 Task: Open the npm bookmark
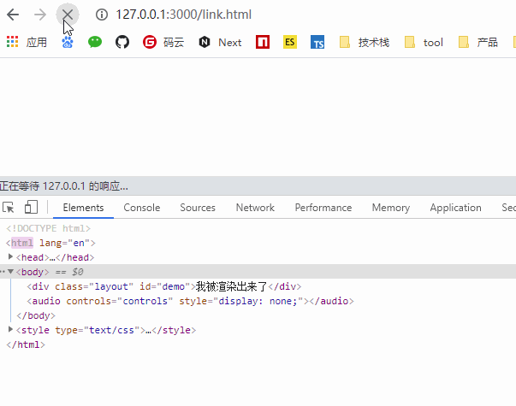click(263, 42)
